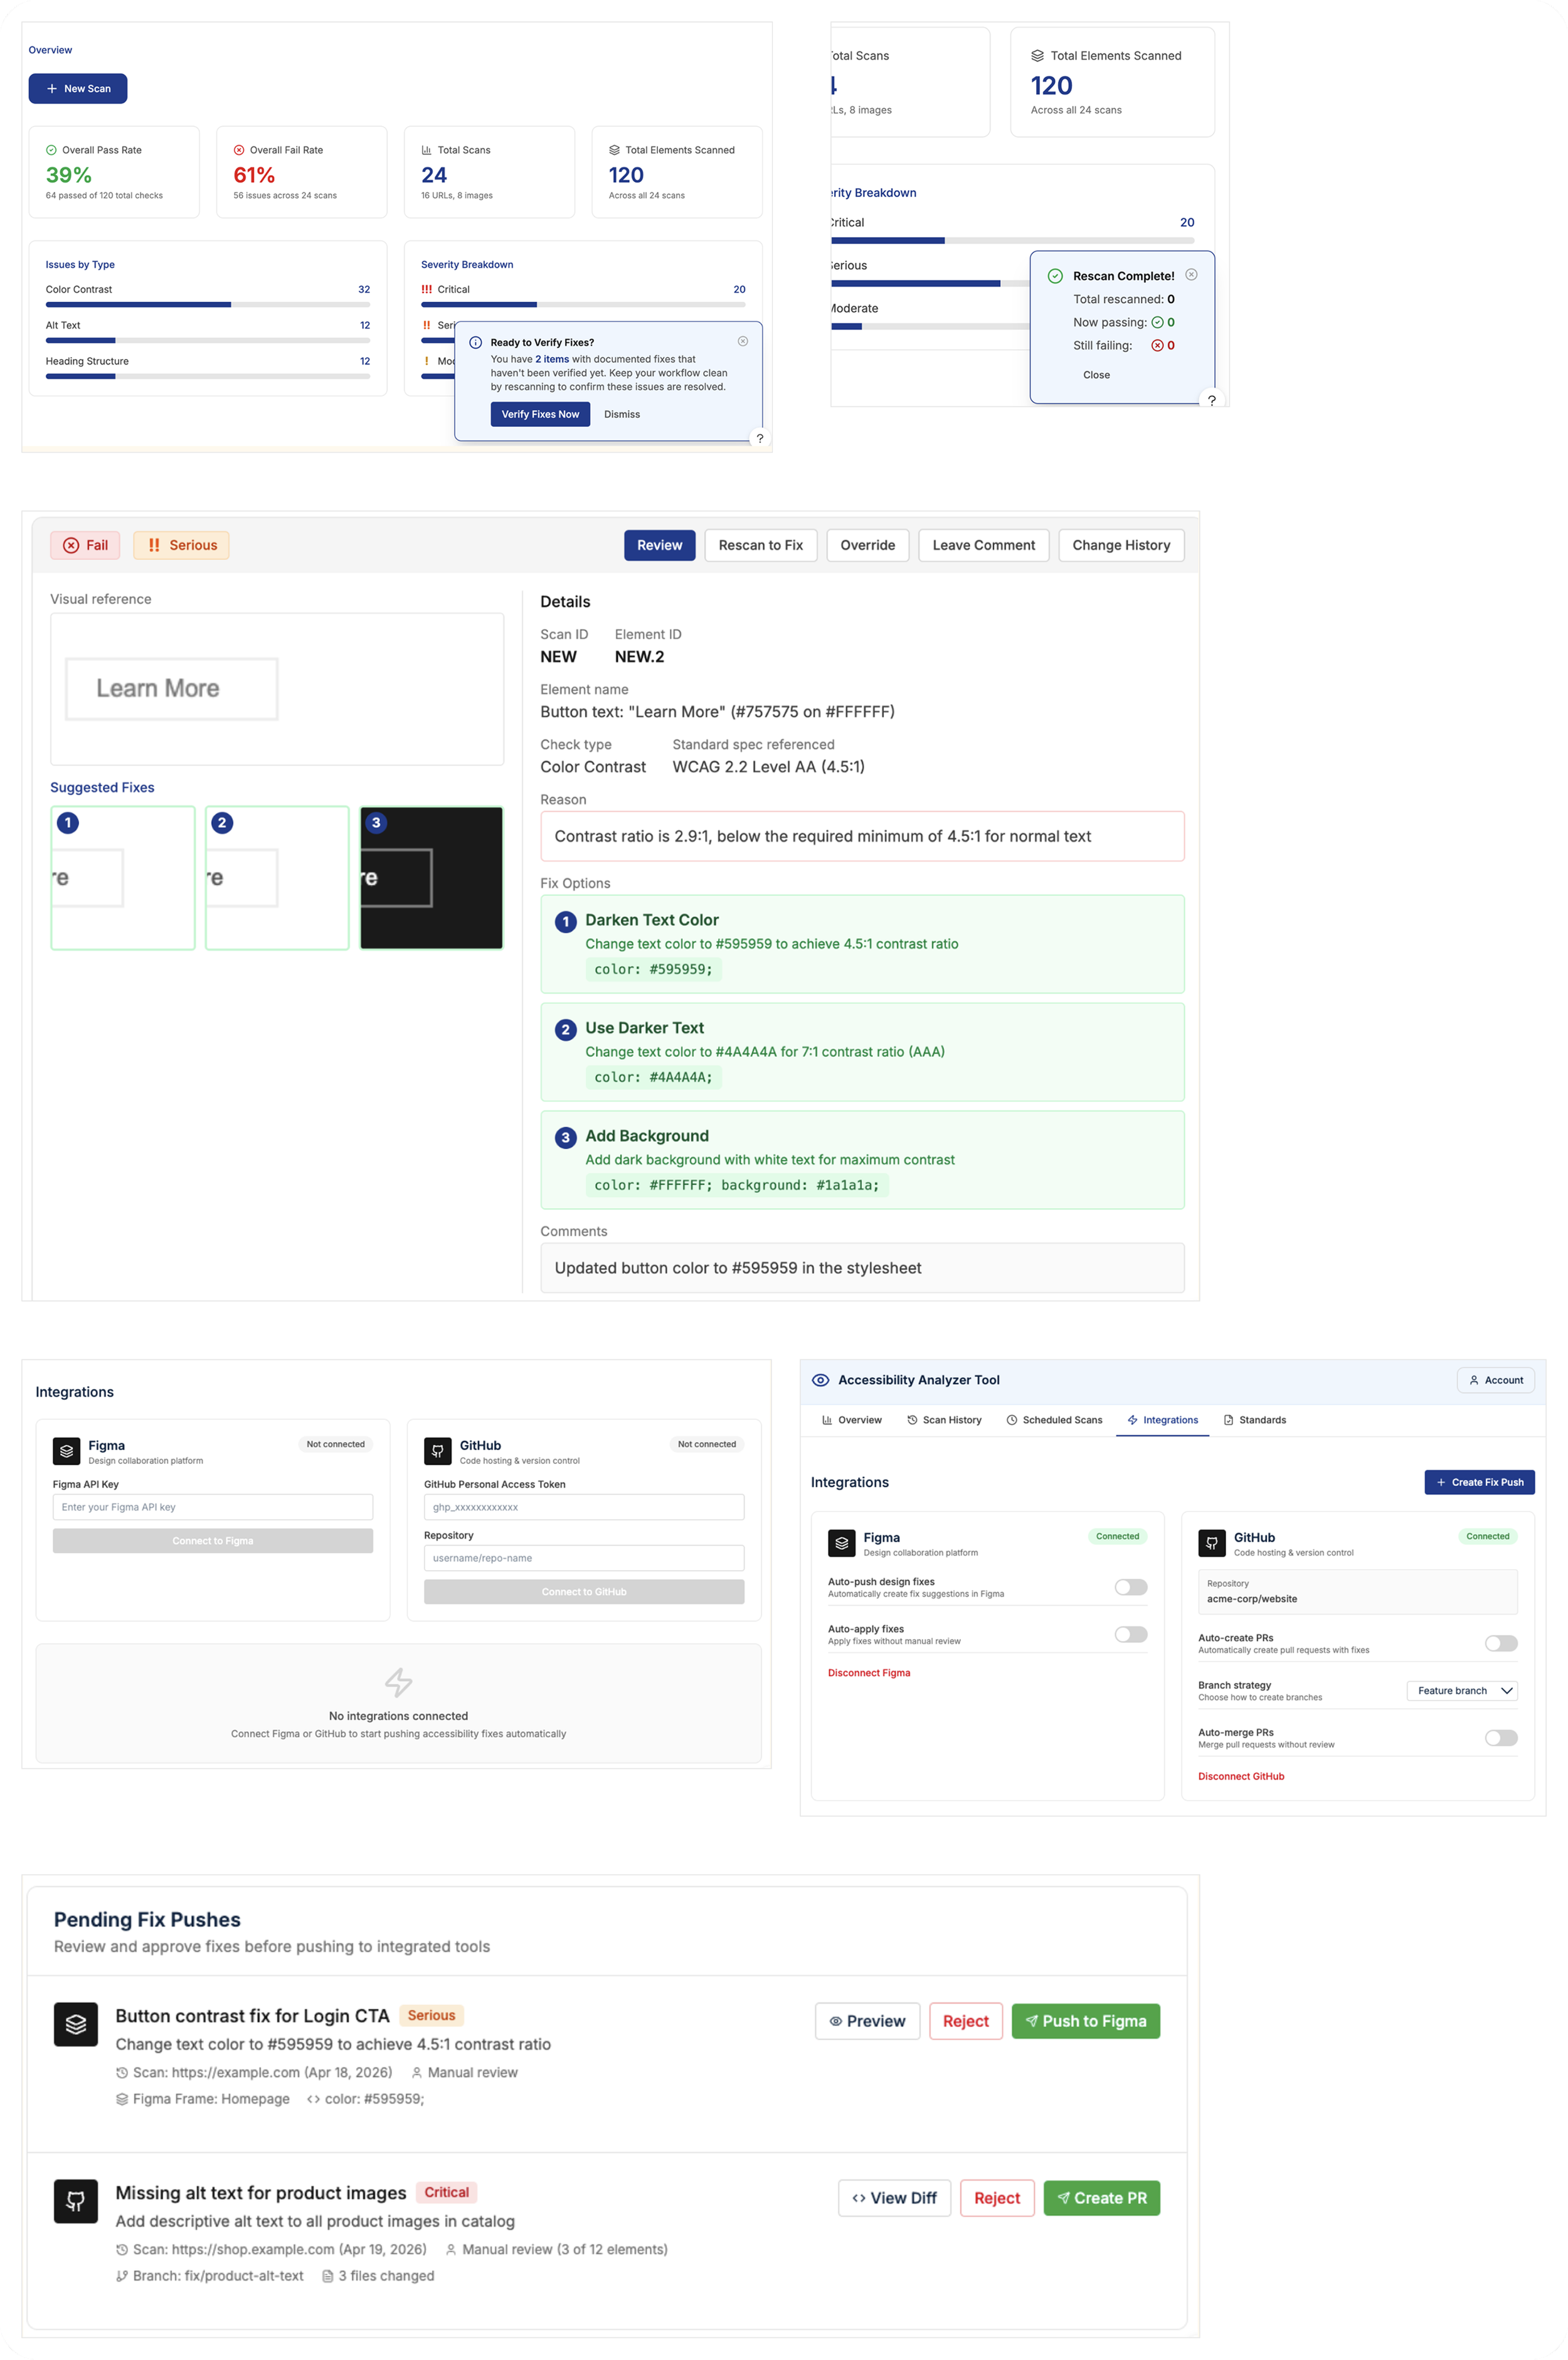This screenshot has height=2360, width=1568.
Task: Dismiss the Rescan Complete notification icon
Action: 1191,274
